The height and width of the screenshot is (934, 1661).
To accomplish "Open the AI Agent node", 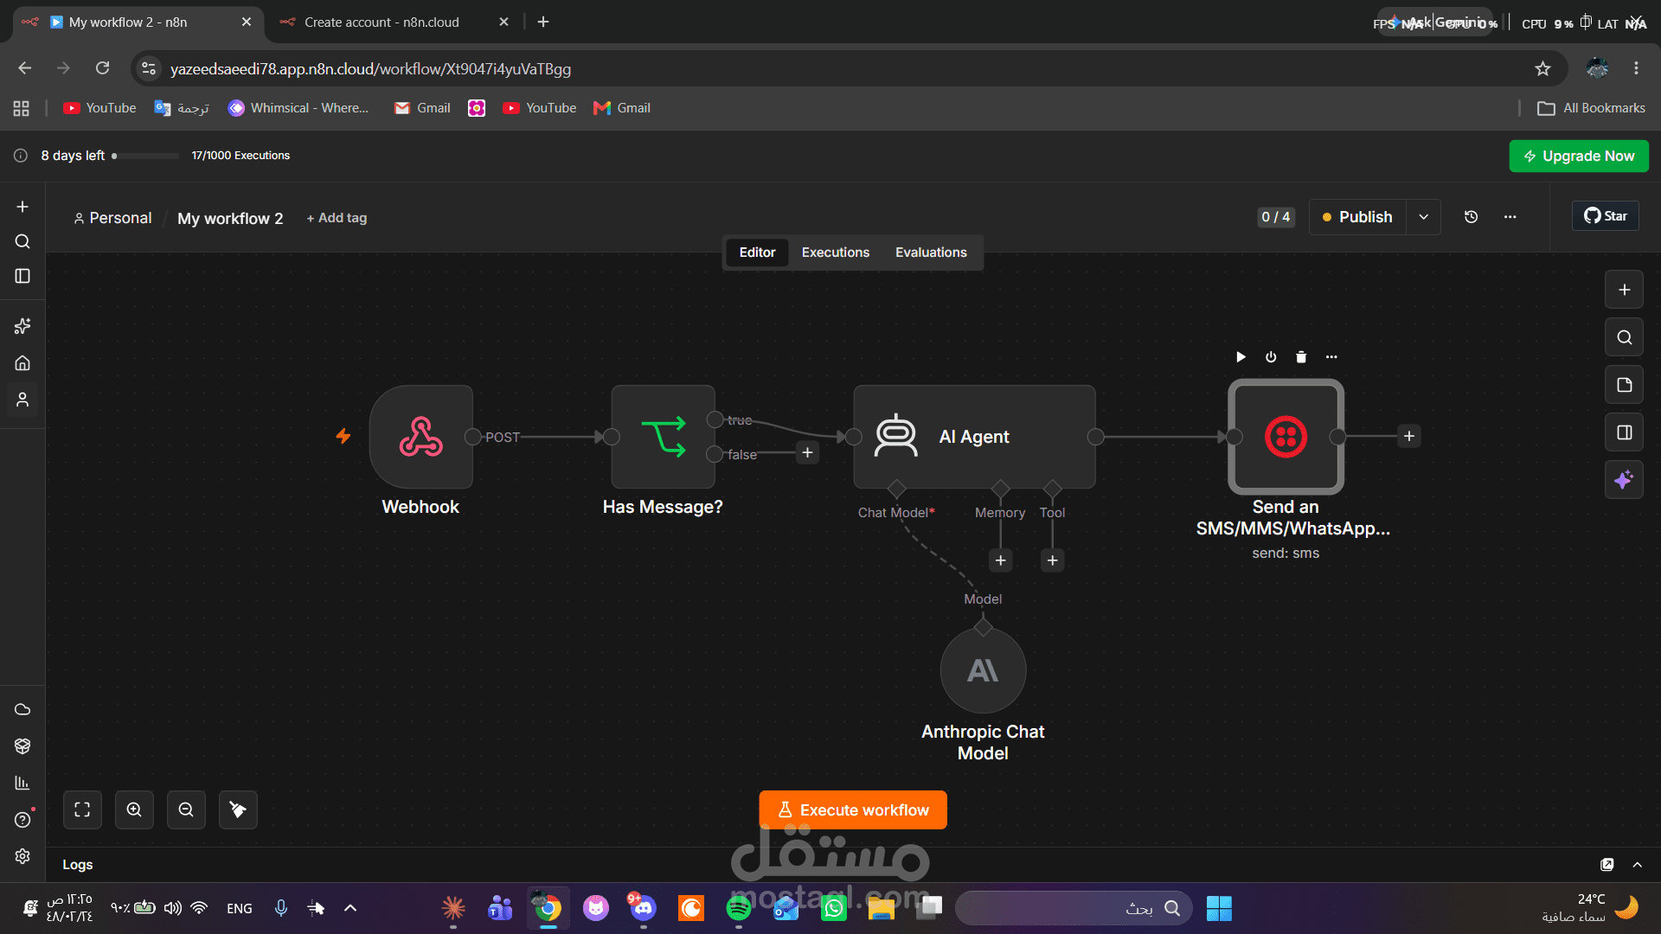I will pyautogui.click(x=974, y=437).
